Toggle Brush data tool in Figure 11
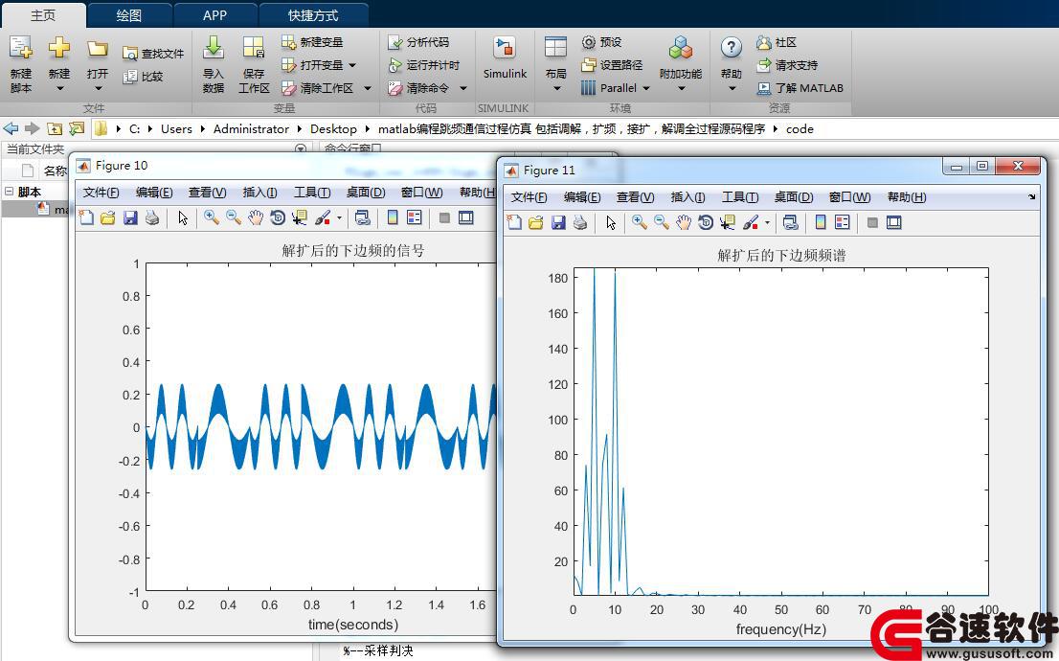 point(751,222)
